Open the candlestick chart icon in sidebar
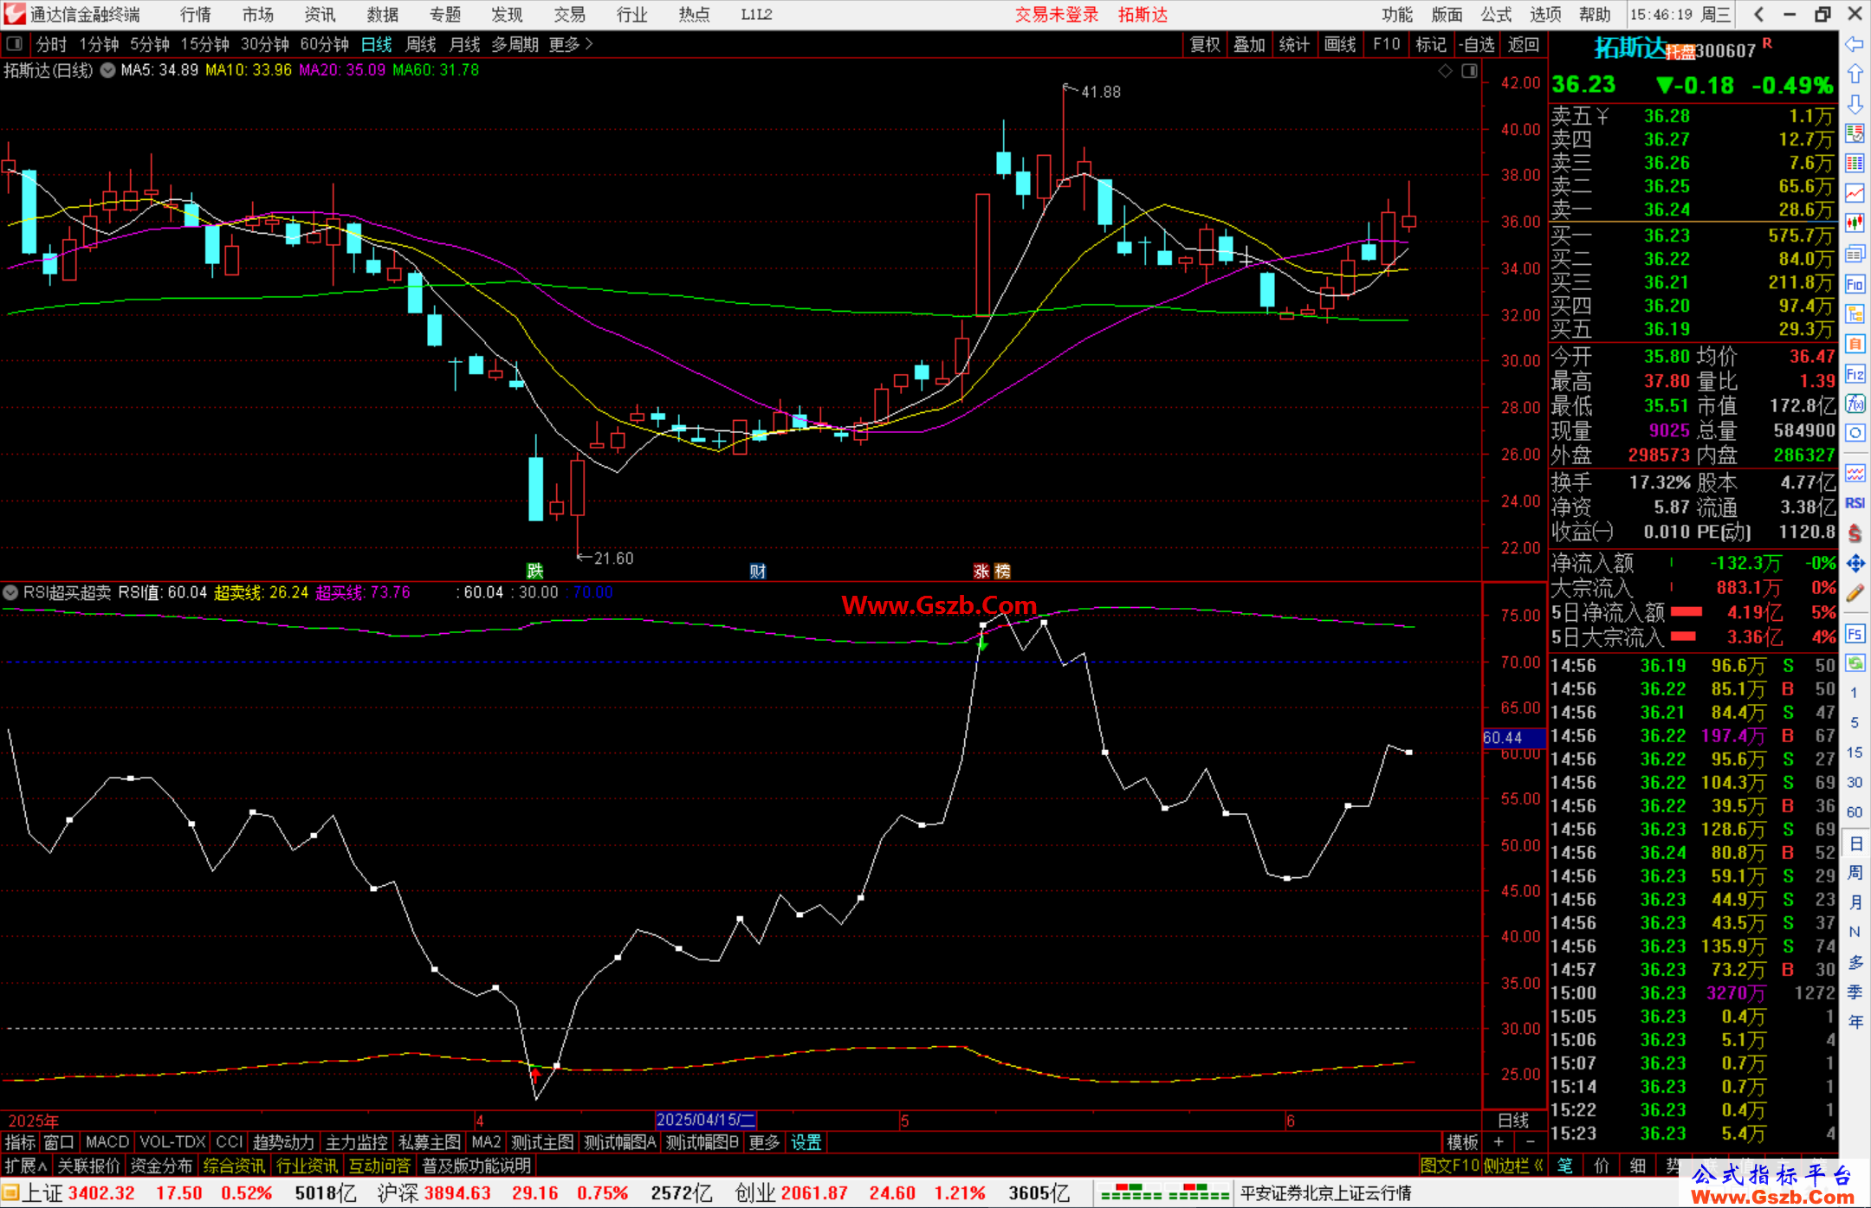1871x1208 pixels. point(1855,223)
